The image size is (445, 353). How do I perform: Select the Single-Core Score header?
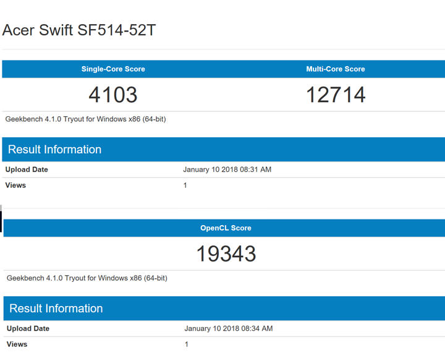(113, 69)
